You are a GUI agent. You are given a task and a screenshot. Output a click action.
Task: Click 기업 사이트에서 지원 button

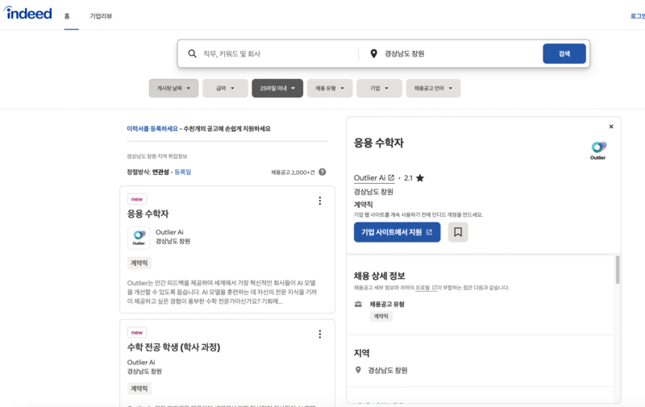397,232
